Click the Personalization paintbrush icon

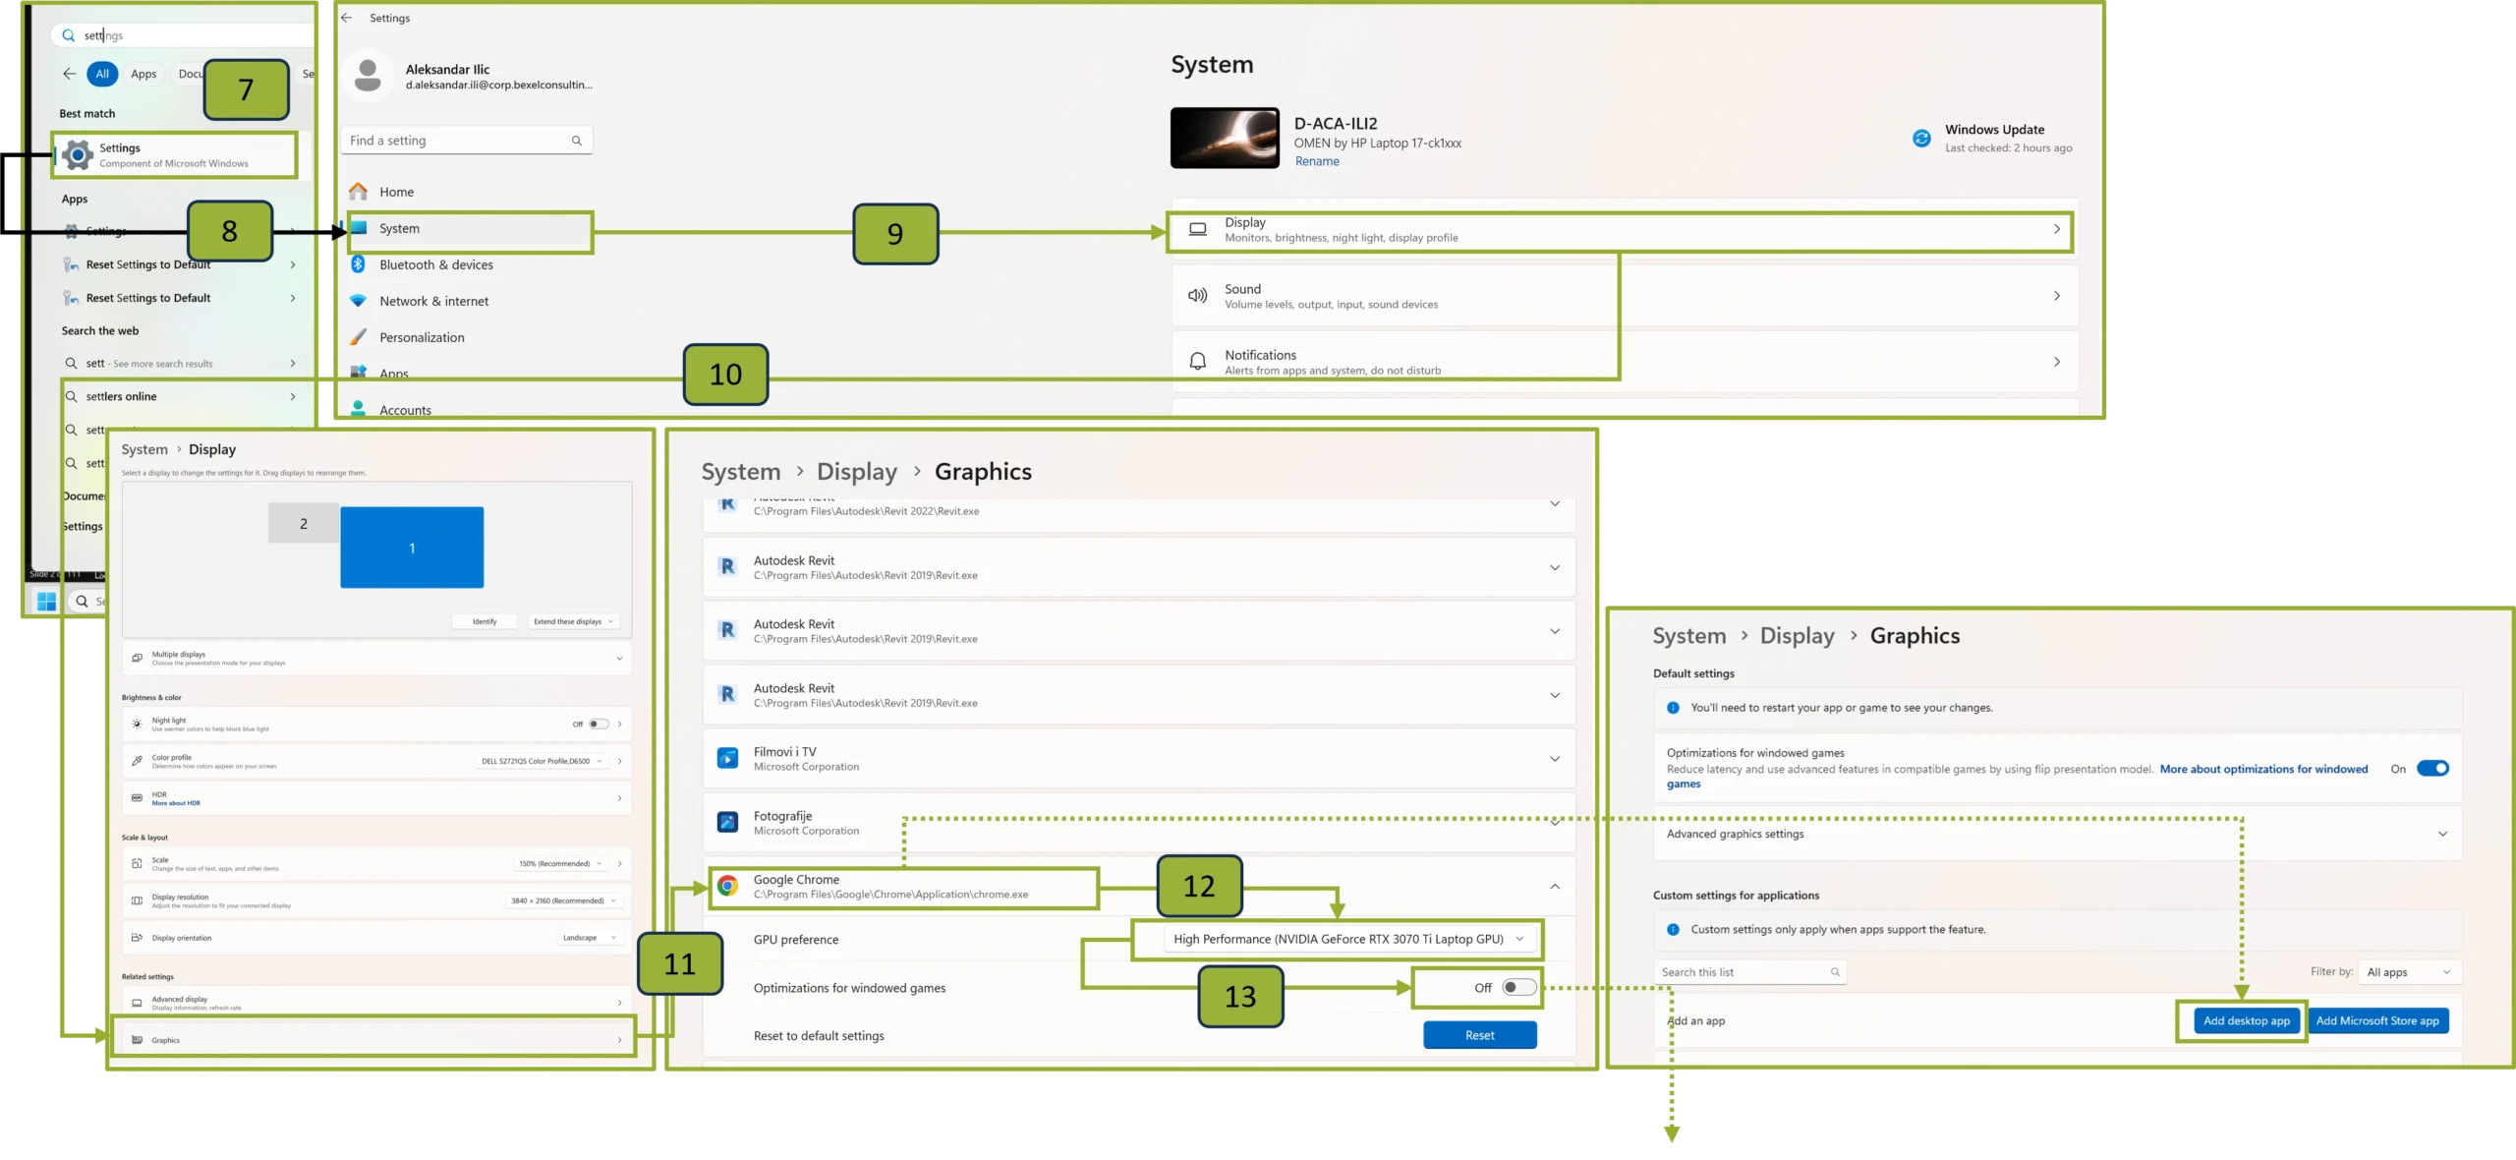click(359, 337)
